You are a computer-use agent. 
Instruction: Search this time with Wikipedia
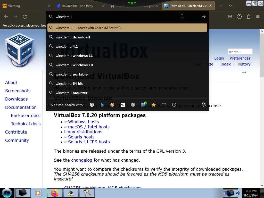123,105
